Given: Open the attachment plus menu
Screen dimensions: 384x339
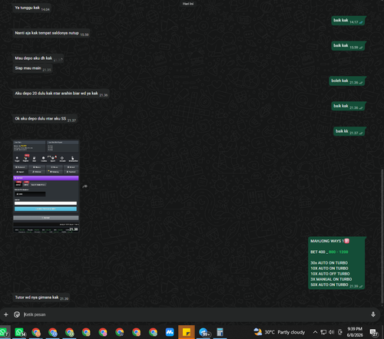Looking at the screenshot, I should [x=6, y=314].
